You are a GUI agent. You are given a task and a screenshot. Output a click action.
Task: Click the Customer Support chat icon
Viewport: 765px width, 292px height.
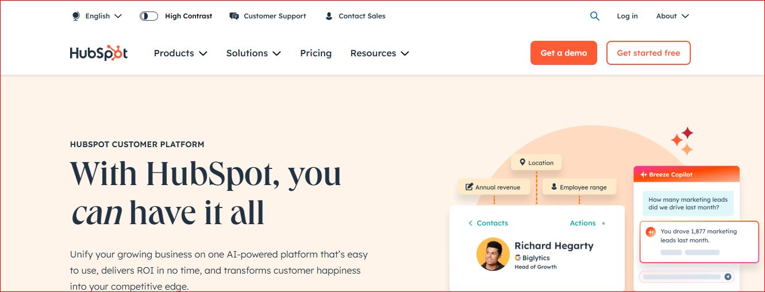point(234,16)
